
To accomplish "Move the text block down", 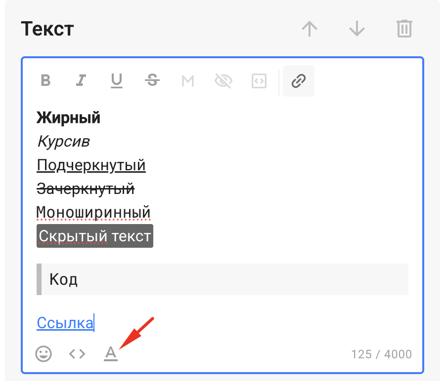I will point(356,29).
